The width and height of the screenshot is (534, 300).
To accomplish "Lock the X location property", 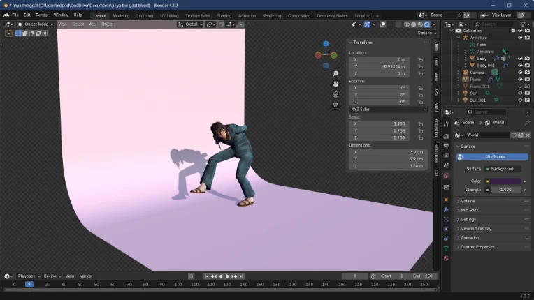I will [421, 60].
